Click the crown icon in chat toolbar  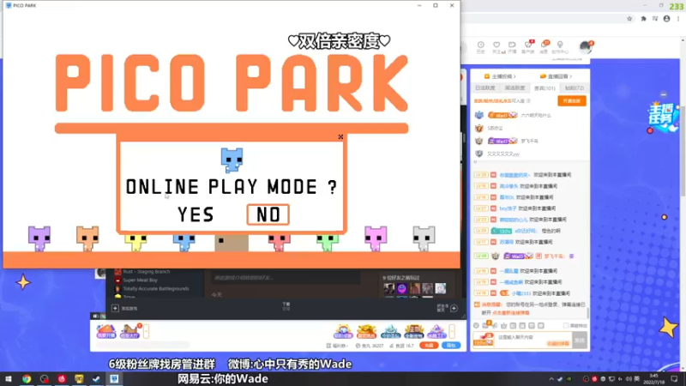point(503,326)
